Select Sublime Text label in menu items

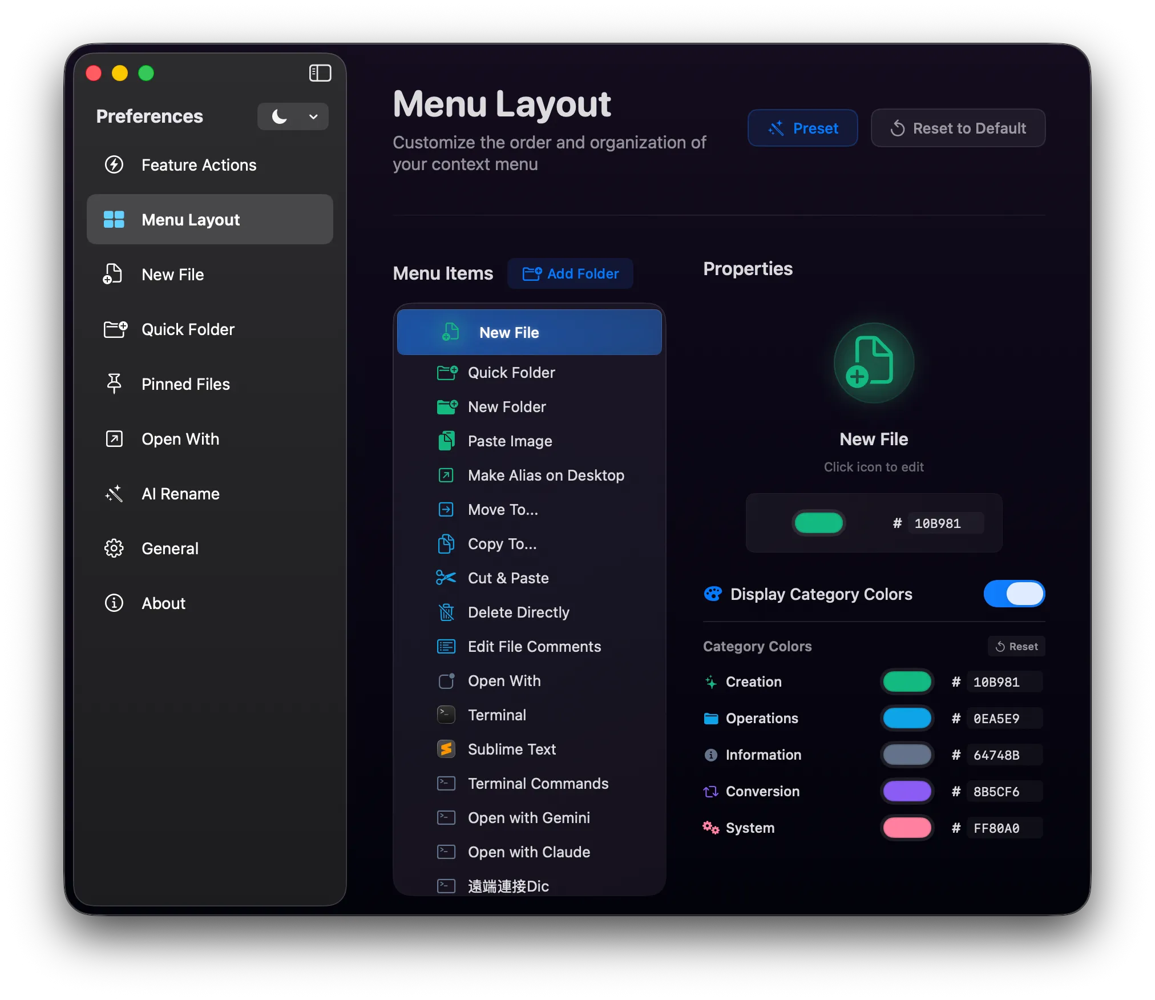coord(512,749)
